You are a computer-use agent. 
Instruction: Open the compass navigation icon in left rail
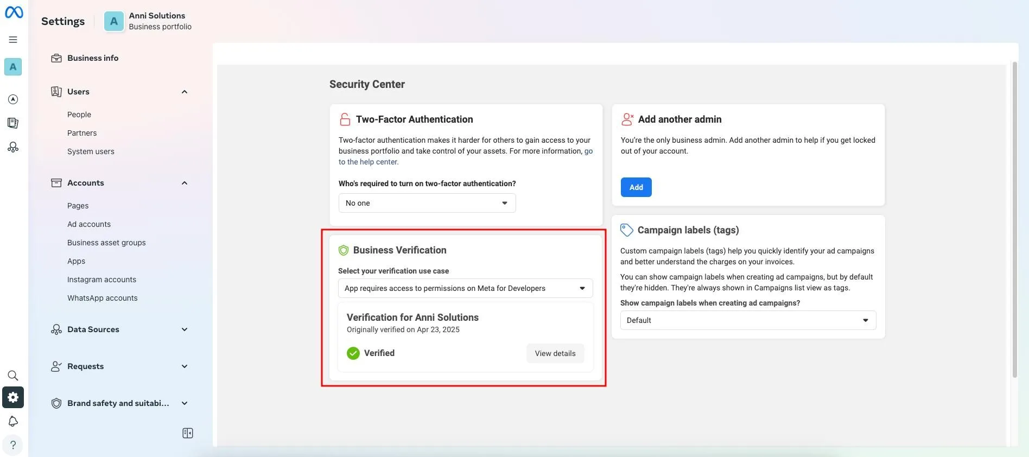coord(13,99)
